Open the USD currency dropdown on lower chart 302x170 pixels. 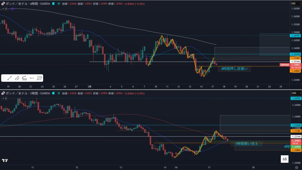(294, 93)
